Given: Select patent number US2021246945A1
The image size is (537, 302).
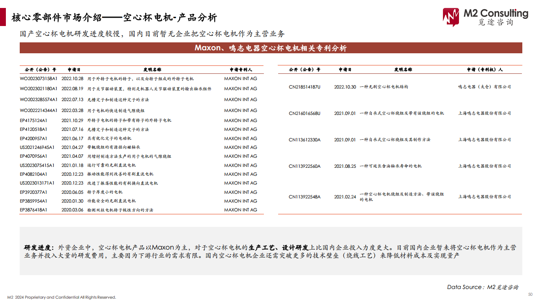Looking at the screenshot, I should pyautogui.click(x=37, y=147).
